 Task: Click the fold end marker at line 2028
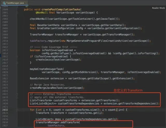coord(17,97)
